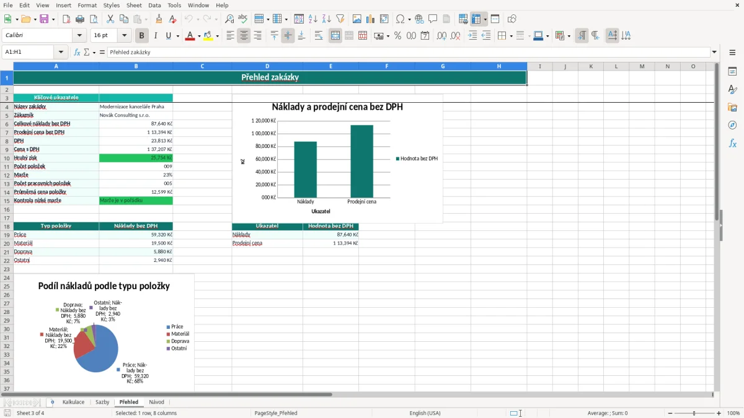Open Print Preview from toolbar
The width and height of the screenshot is (744, 418).
pos(93,19)
